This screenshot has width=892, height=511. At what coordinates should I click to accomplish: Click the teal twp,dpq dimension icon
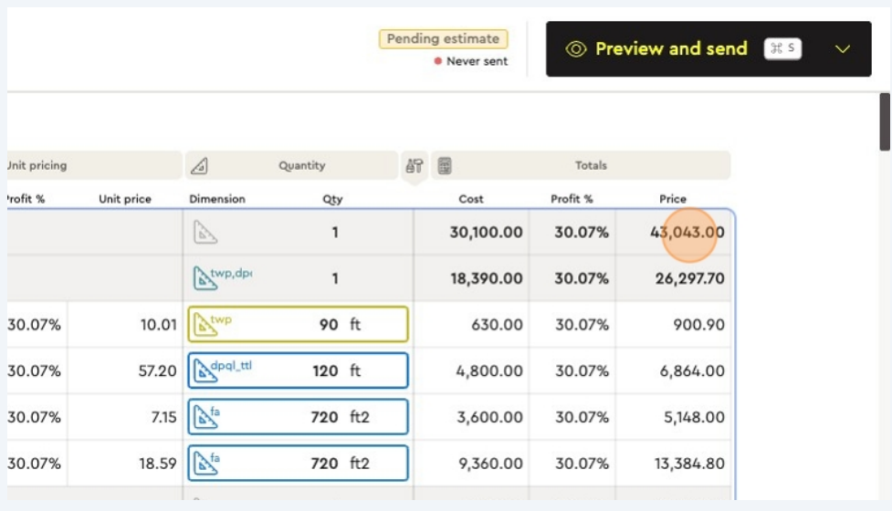pyautogui.click(x=205, y=278)
